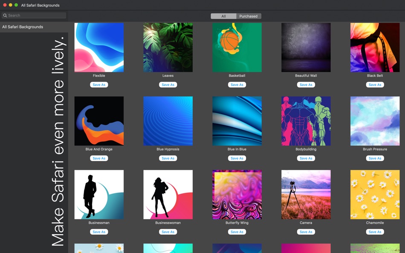Save As under Camera
Viewport: 405px width, 253px height.
306,232
